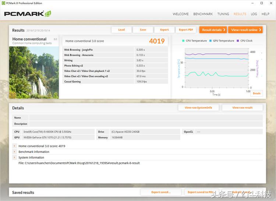Open the WELCOME tab
This screenshot has width=276, height=201.
point(181,14)
